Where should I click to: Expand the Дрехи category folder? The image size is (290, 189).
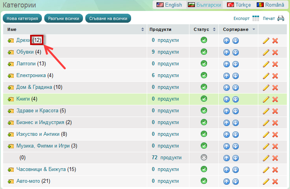11,40
